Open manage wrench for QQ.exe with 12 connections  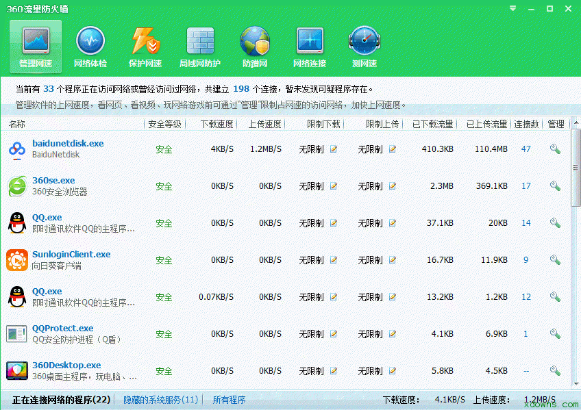[555, 297]
